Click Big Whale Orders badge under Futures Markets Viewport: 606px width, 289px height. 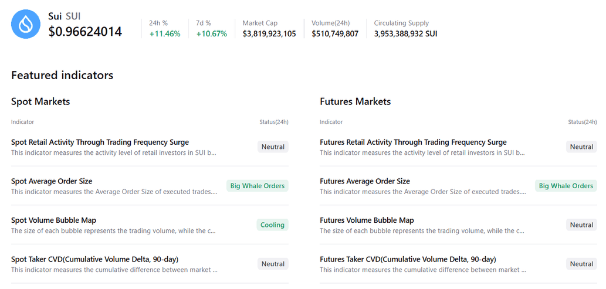pyautogui.click(x=566, y=186)
